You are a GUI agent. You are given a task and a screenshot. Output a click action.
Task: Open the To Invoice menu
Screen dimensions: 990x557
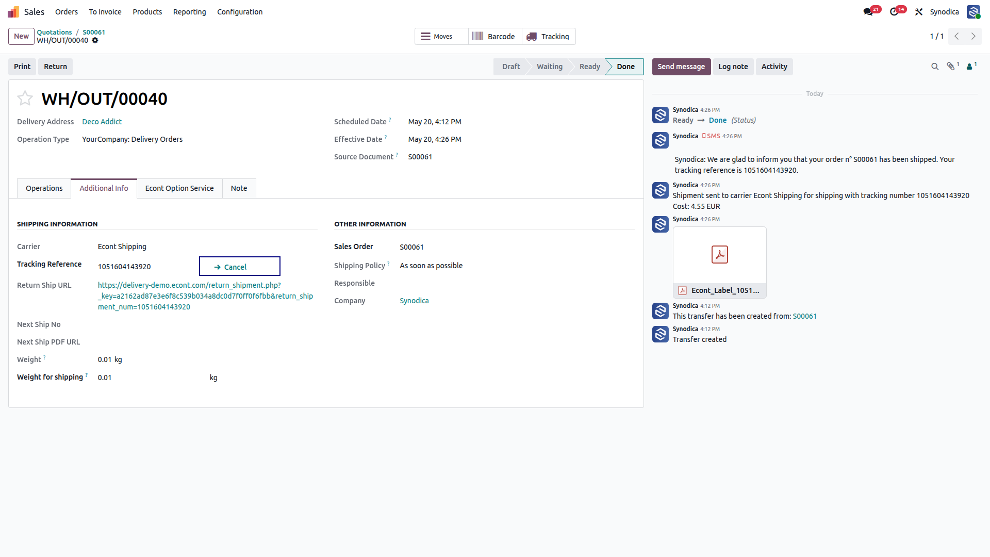coord(105,12)
